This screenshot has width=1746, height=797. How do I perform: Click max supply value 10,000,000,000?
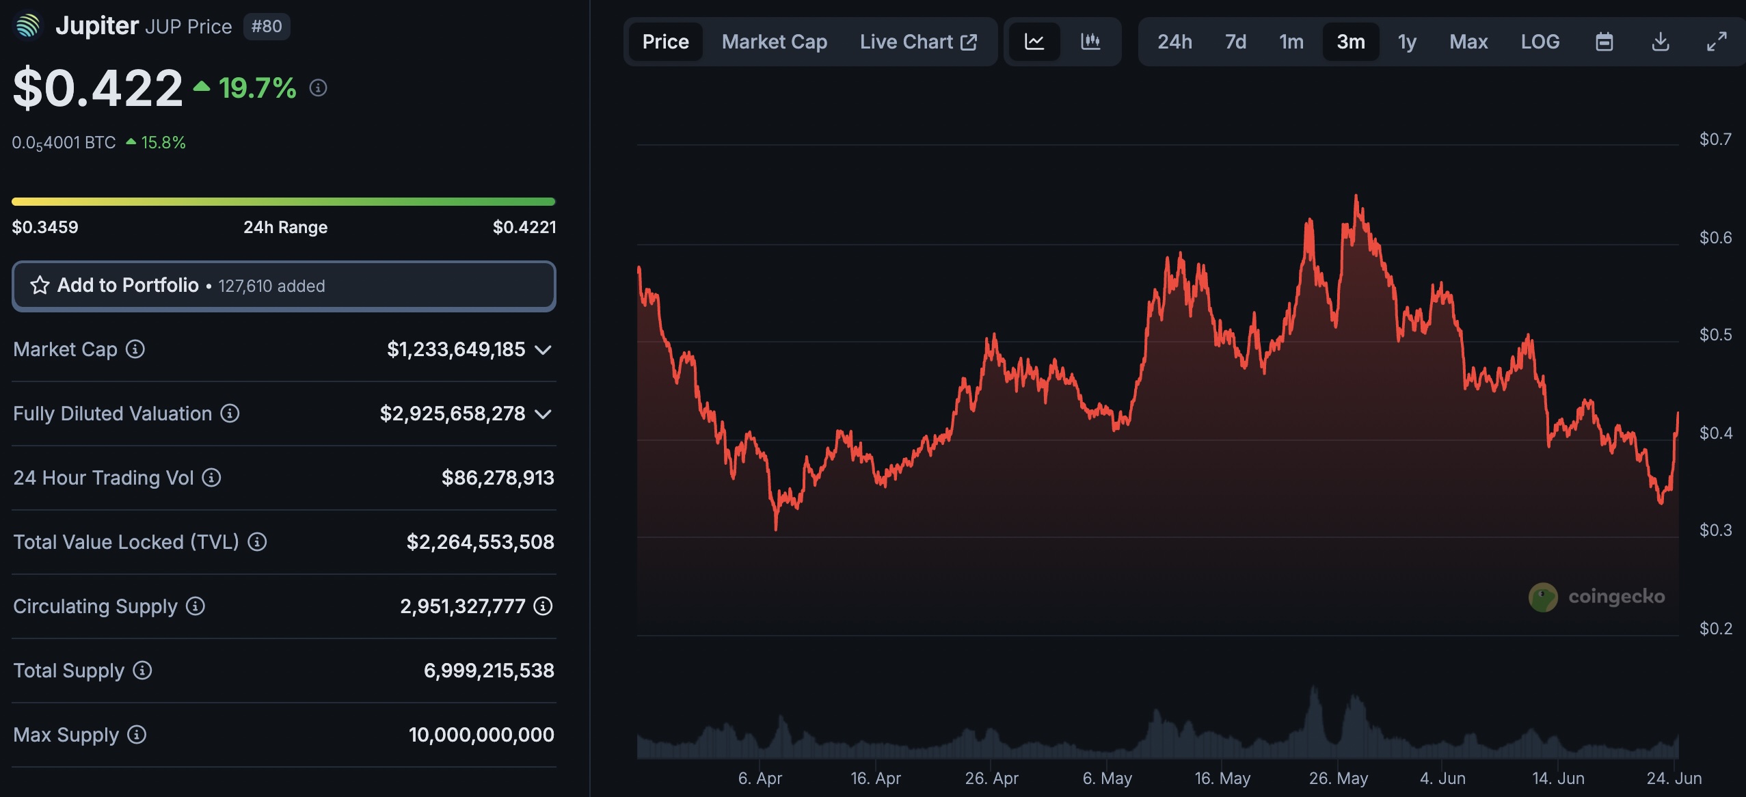pyautogui.click(x=481, y=735)
